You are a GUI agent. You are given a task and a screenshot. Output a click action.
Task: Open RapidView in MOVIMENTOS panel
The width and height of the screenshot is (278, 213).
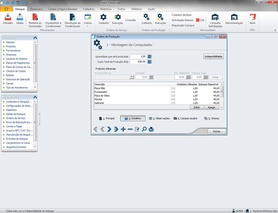[11, 110]
